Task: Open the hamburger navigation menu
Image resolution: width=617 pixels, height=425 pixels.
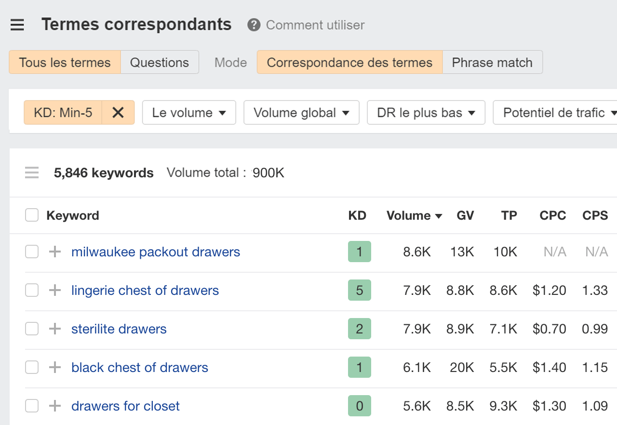Action: pyautogui.click(x=17, y=25)
